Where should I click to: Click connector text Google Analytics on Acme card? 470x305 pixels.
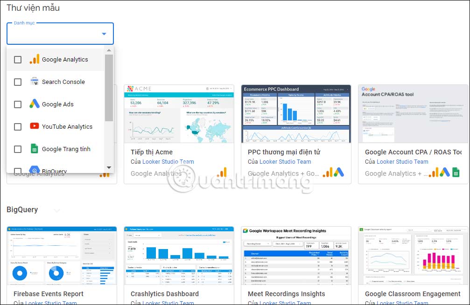[x=156, y=173]
